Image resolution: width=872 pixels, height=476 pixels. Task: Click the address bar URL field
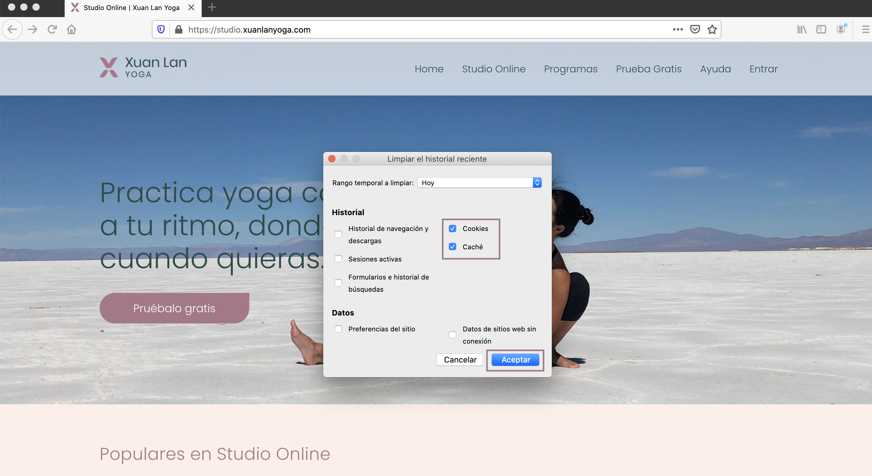406,30
